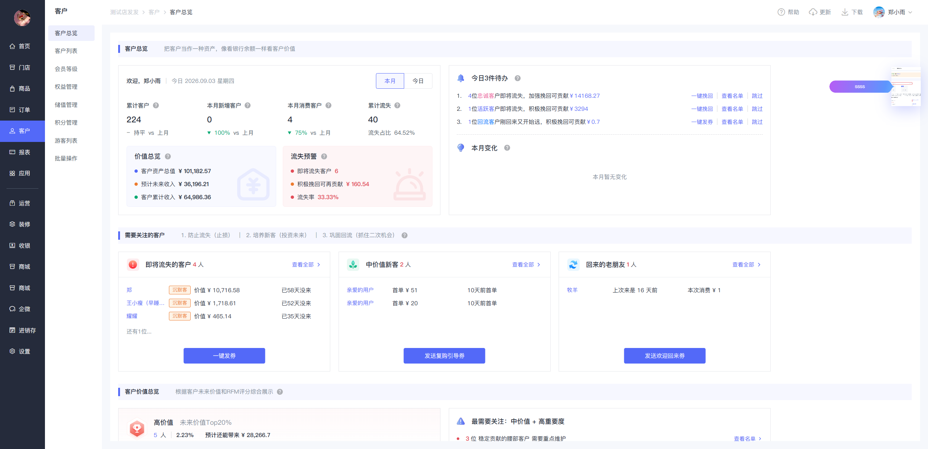928x449 pixels.
Task: Expand 查看全部 for 回来的老朋友
Action: point(746,265)
